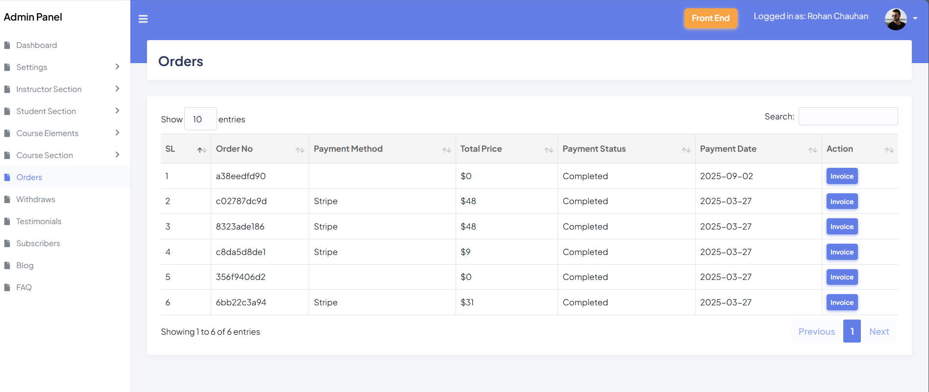Select the show entries count box
The height and width of the screenshot is (392, 929).
[x=200, y=119]
